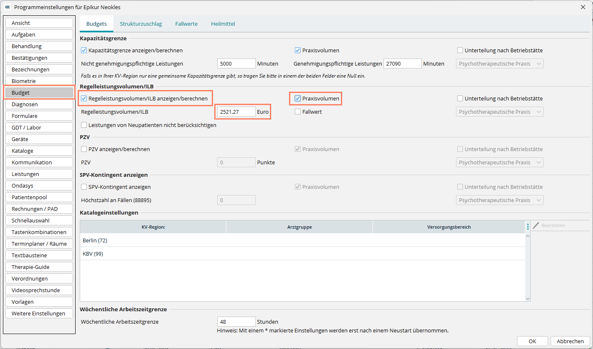Select the Berlin (72) row

click(x=302, y=240)
